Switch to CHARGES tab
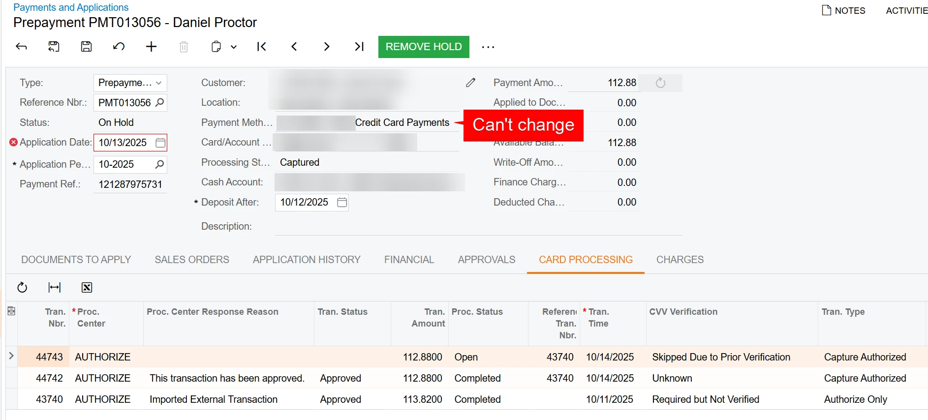 click(x=680, y=260)
